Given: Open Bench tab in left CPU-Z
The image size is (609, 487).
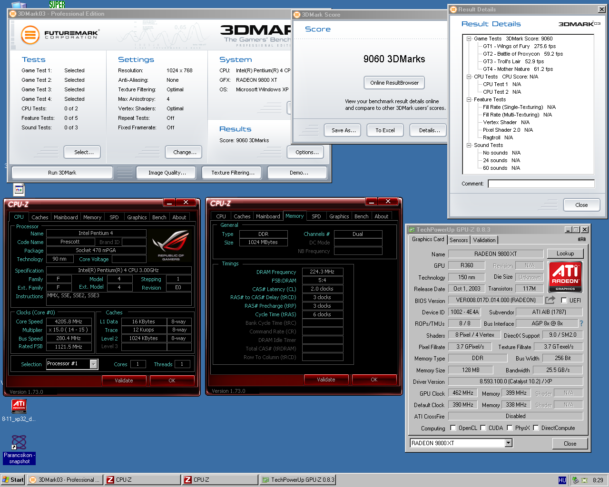Looking at the screenshot, I should click(159, 217).
